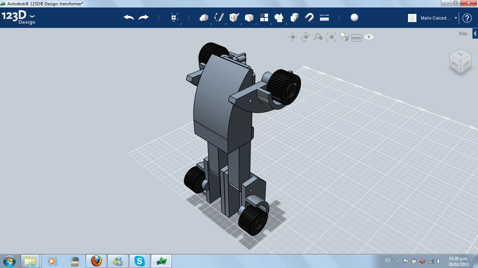Select the Sketch tool

(219, 17)
